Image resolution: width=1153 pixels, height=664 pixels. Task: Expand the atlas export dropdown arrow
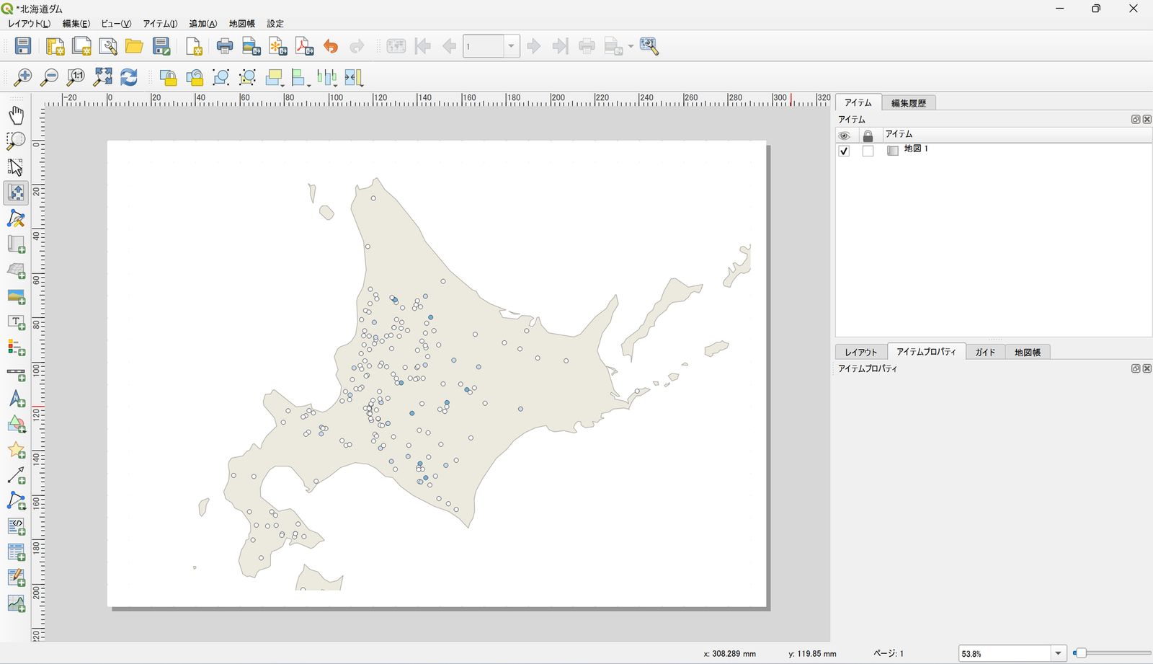pyautogui.click(x=631, y=47)
